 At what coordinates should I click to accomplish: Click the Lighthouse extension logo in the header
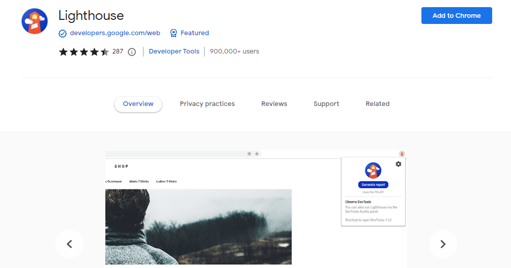[x=35, y=21]
